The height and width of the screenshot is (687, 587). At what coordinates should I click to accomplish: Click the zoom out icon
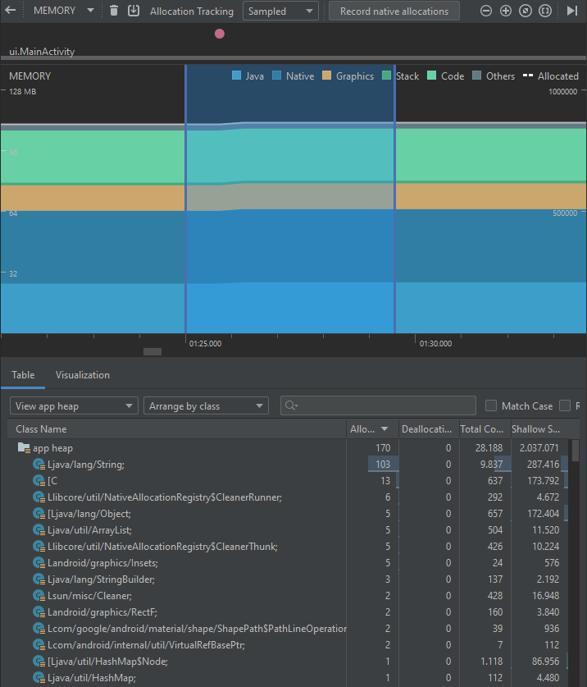(485, 11)
